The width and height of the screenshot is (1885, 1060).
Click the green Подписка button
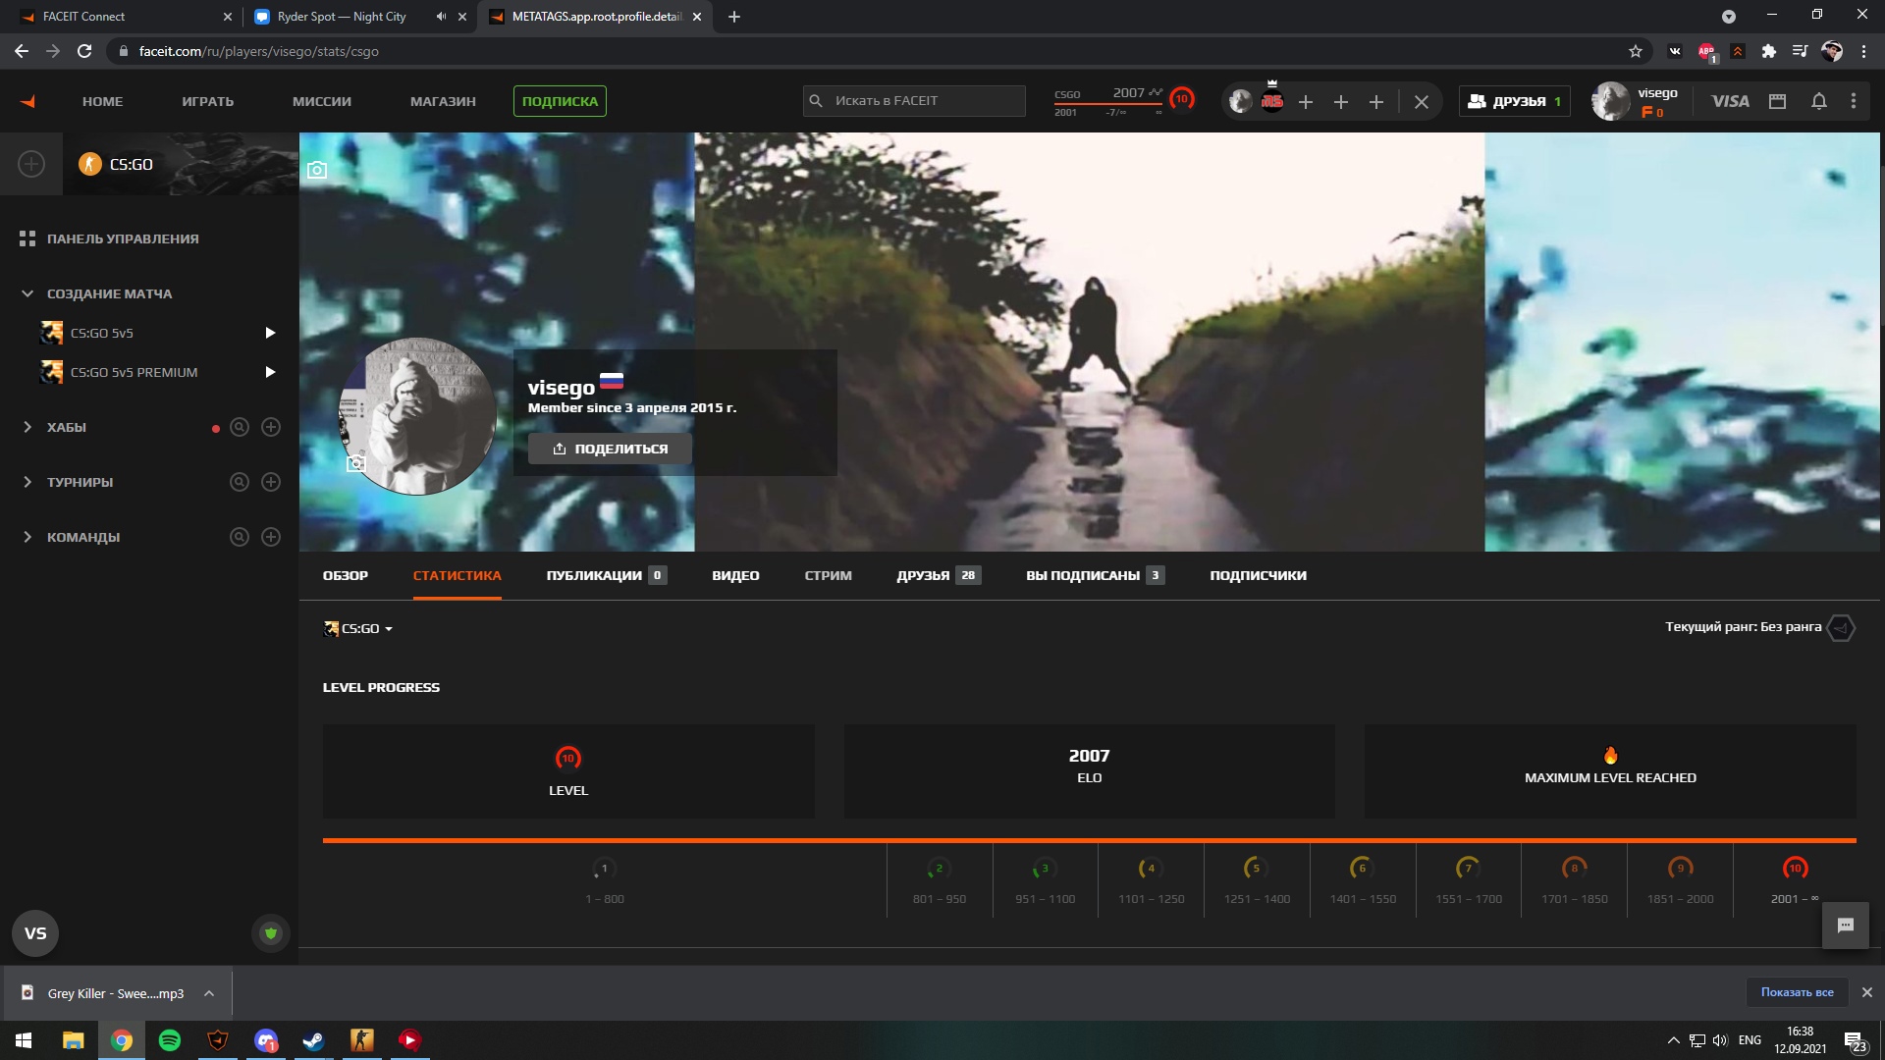[x=560, y=101]
